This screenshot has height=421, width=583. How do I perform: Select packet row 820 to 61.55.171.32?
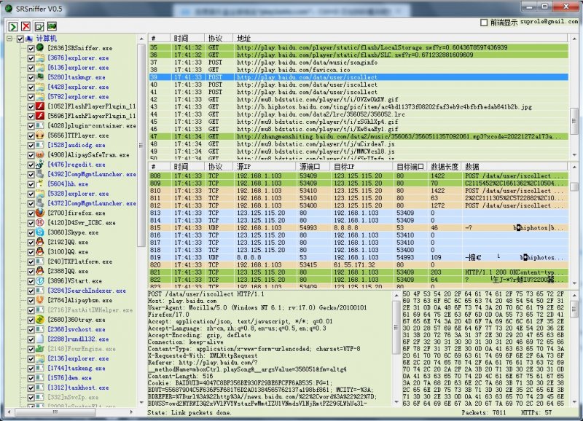(x=359, y=264)
